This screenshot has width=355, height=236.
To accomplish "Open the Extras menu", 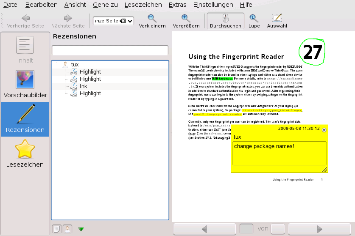I will tap(177, 5).
